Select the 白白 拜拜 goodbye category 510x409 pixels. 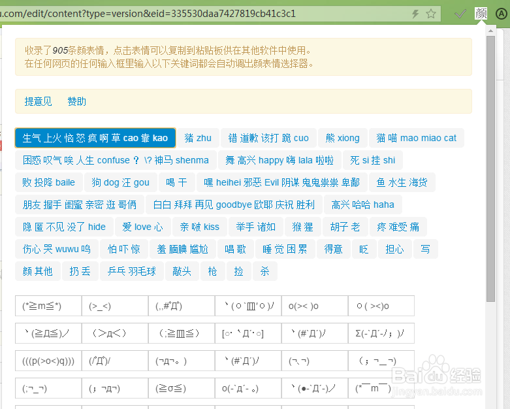click(x=234, y=204)
